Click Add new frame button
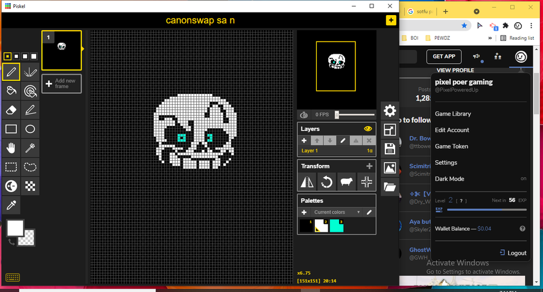This screenshot has width=543, height=292. point(62,84)
